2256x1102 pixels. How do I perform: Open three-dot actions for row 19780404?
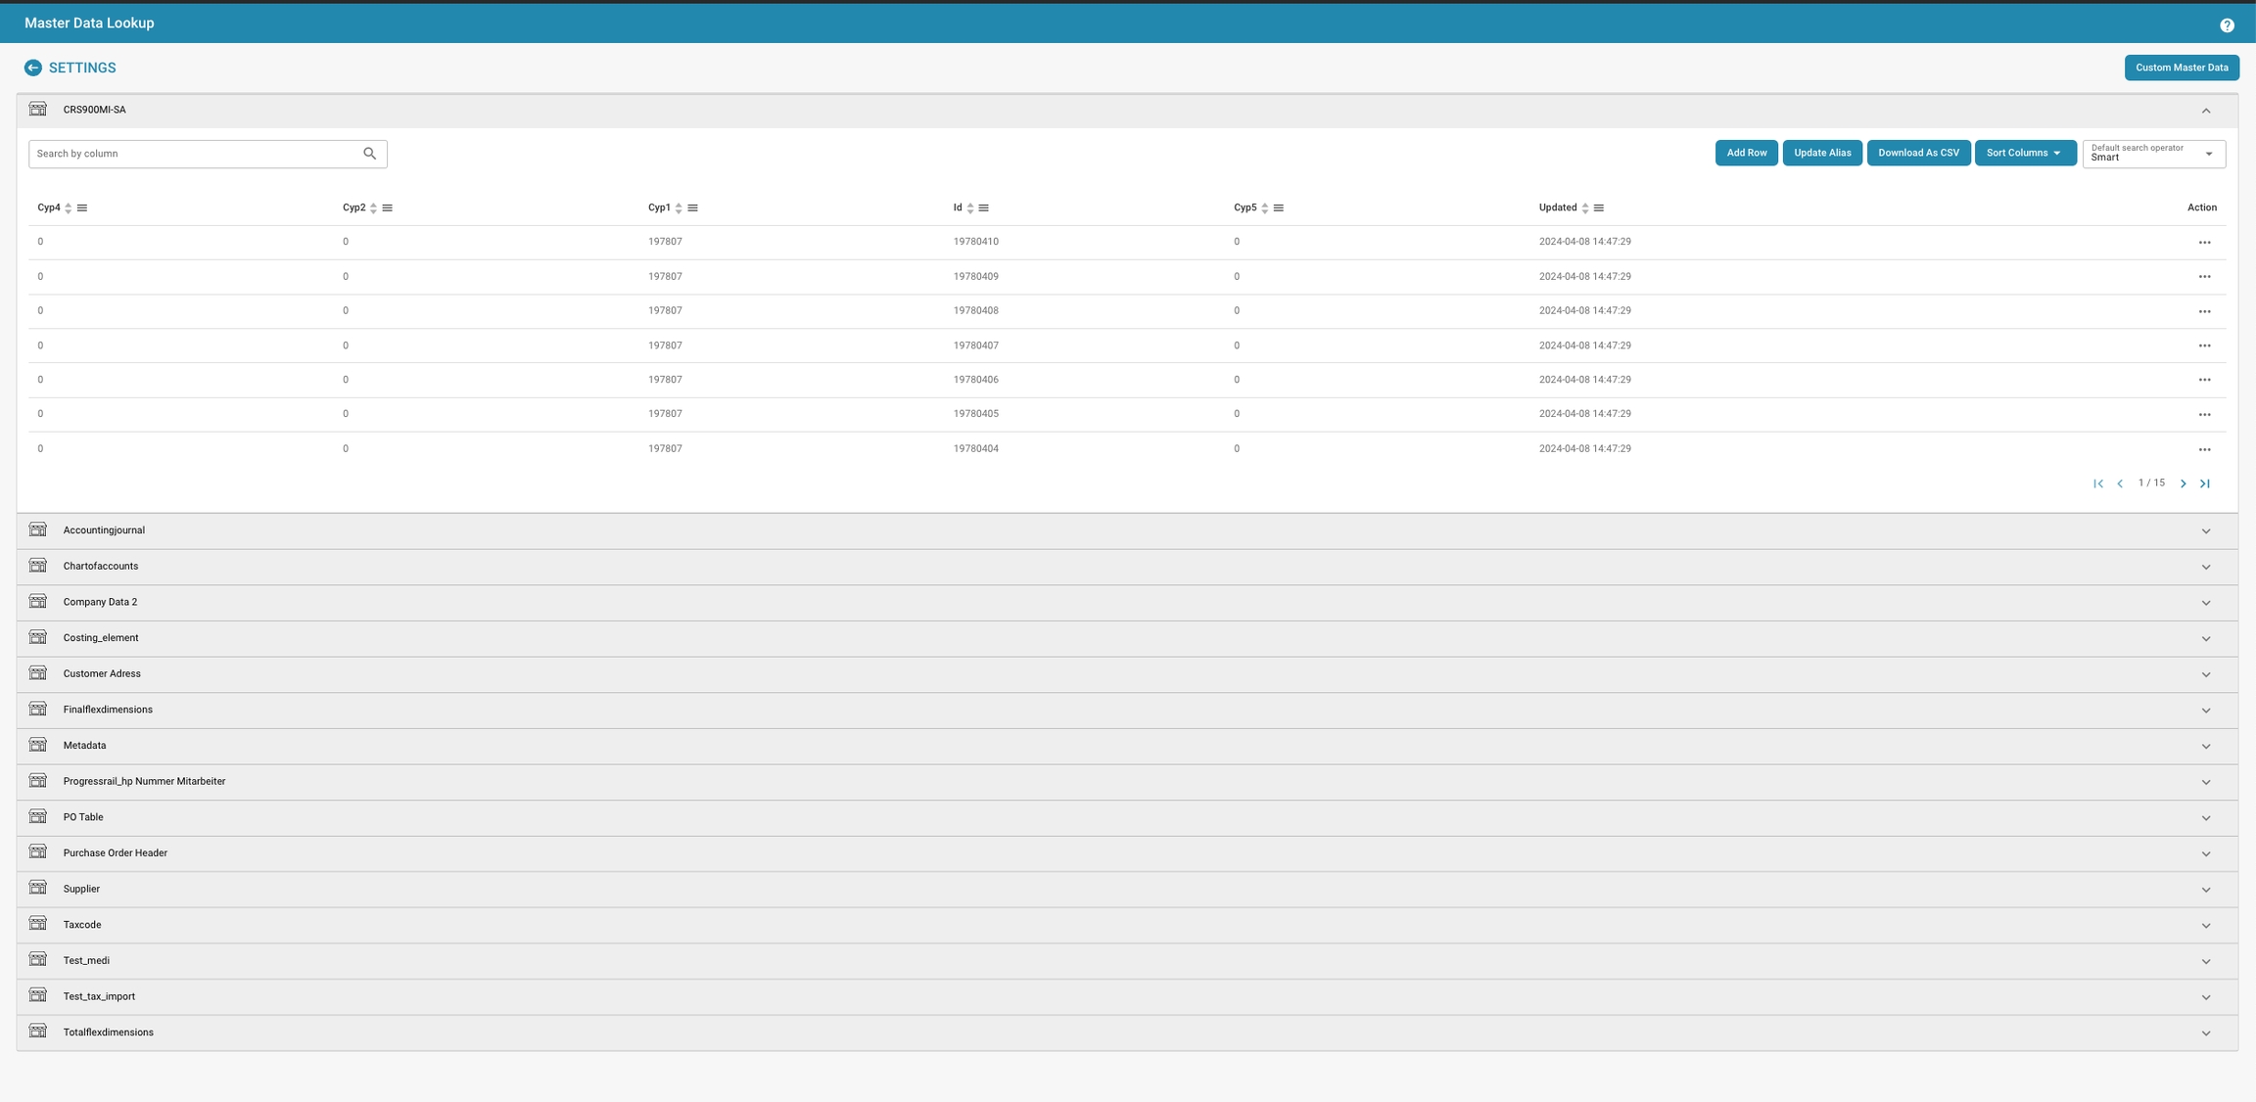pyautogui.click(x=2203, y=450)
